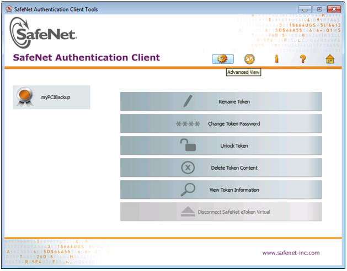
Task: Select the myPCIBackup token name
Action: click(x=56, y=97)
